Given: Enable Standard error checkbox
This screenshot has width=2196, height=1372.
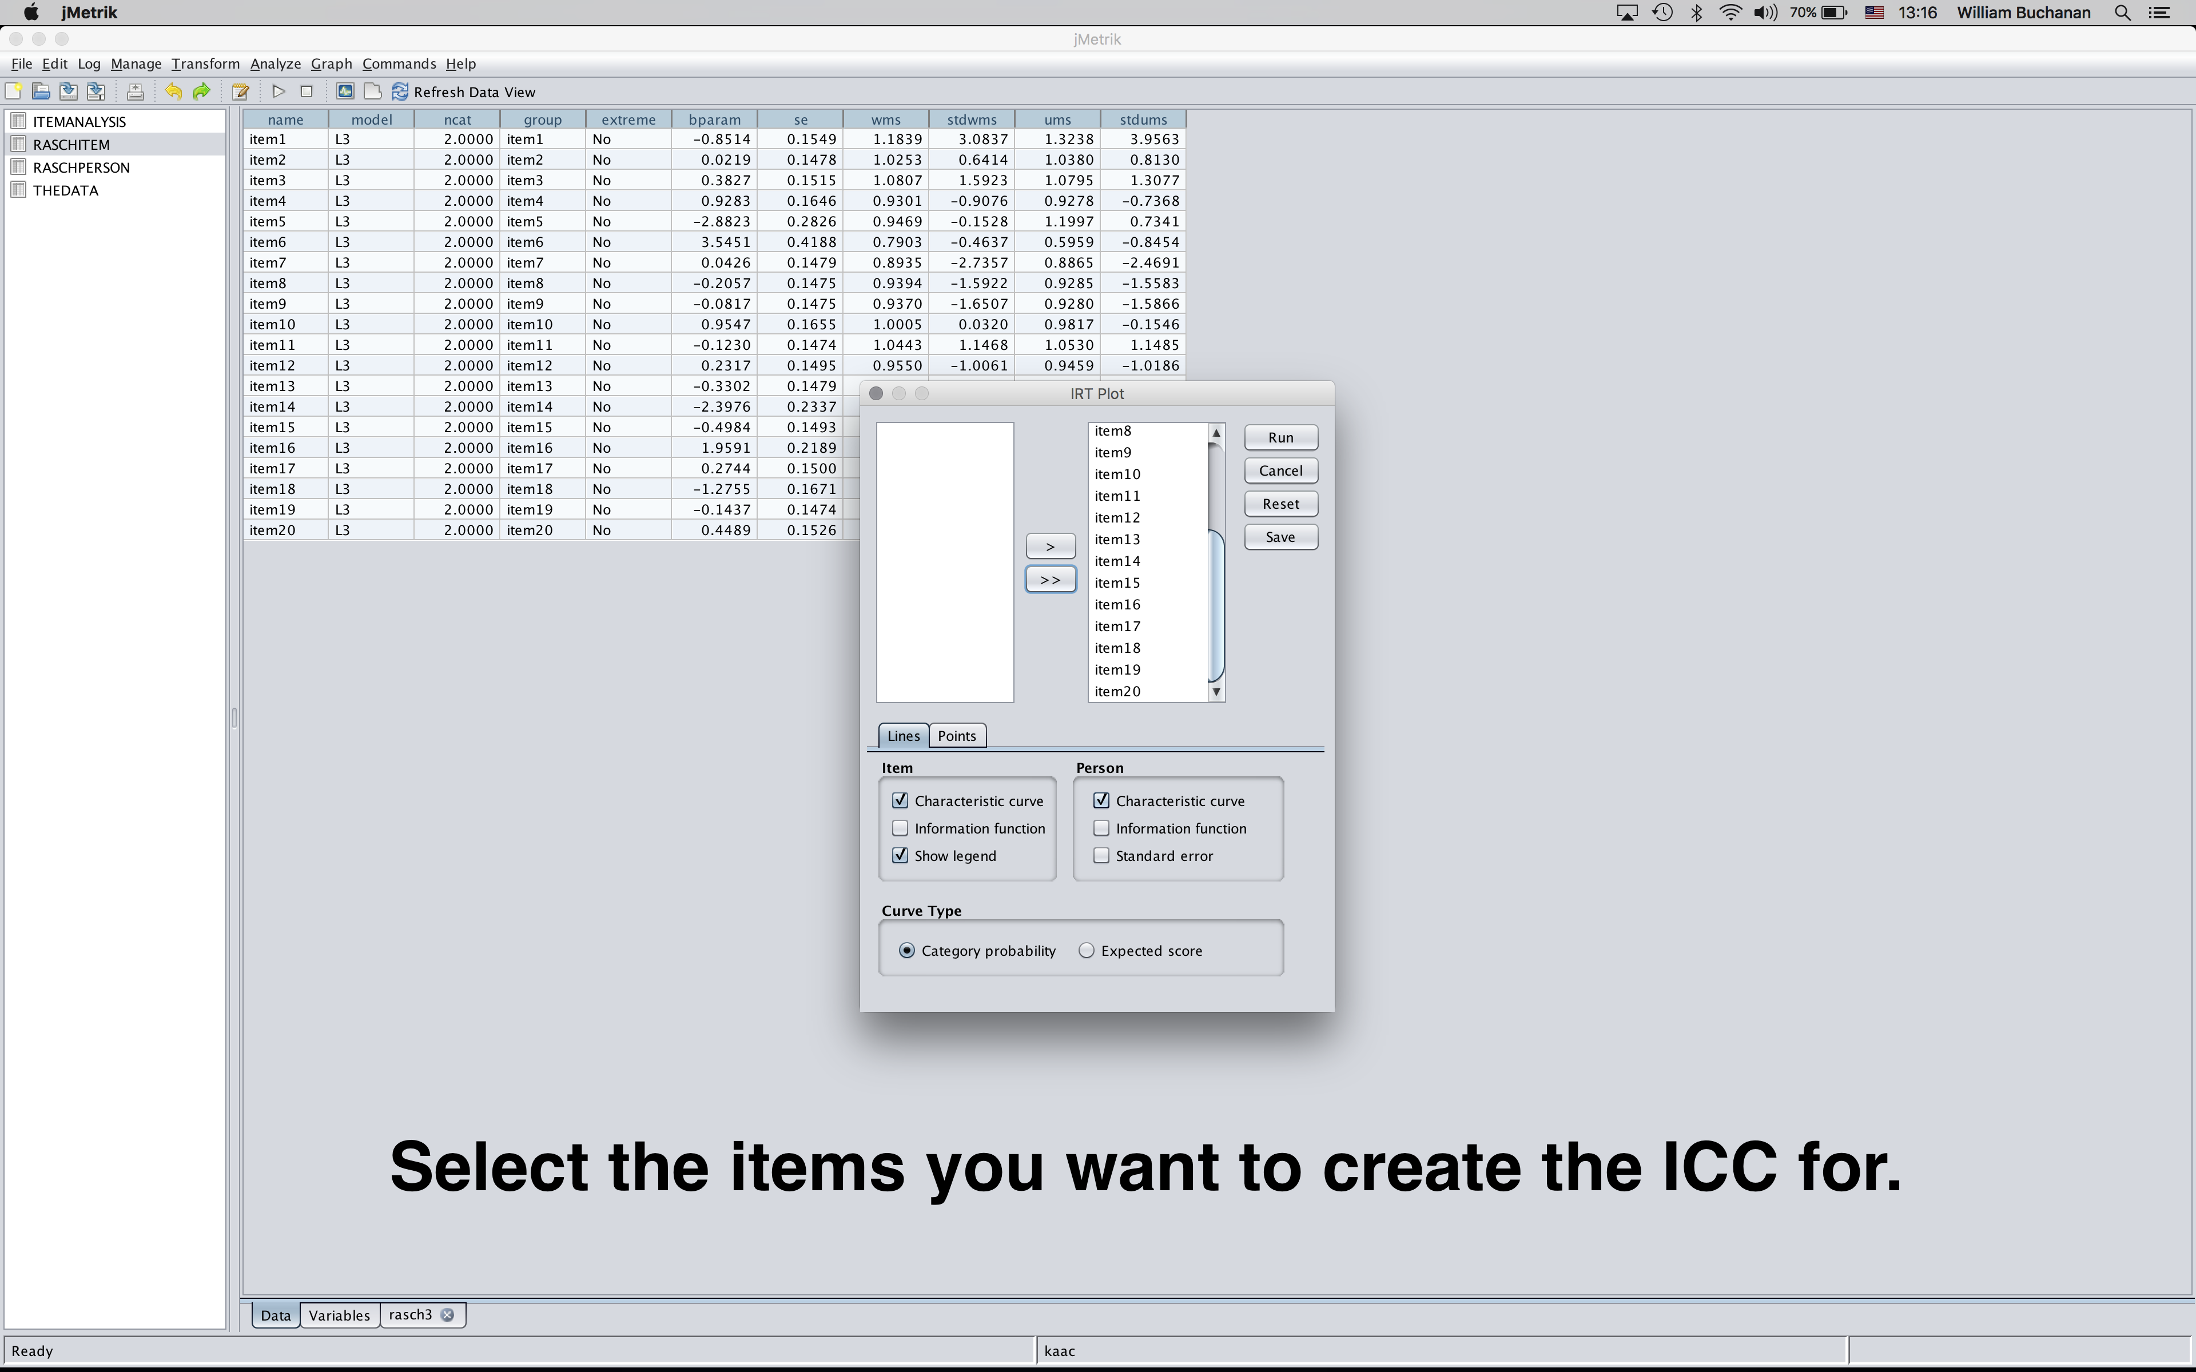Looking at the screenshot, I should (1101, 856).
